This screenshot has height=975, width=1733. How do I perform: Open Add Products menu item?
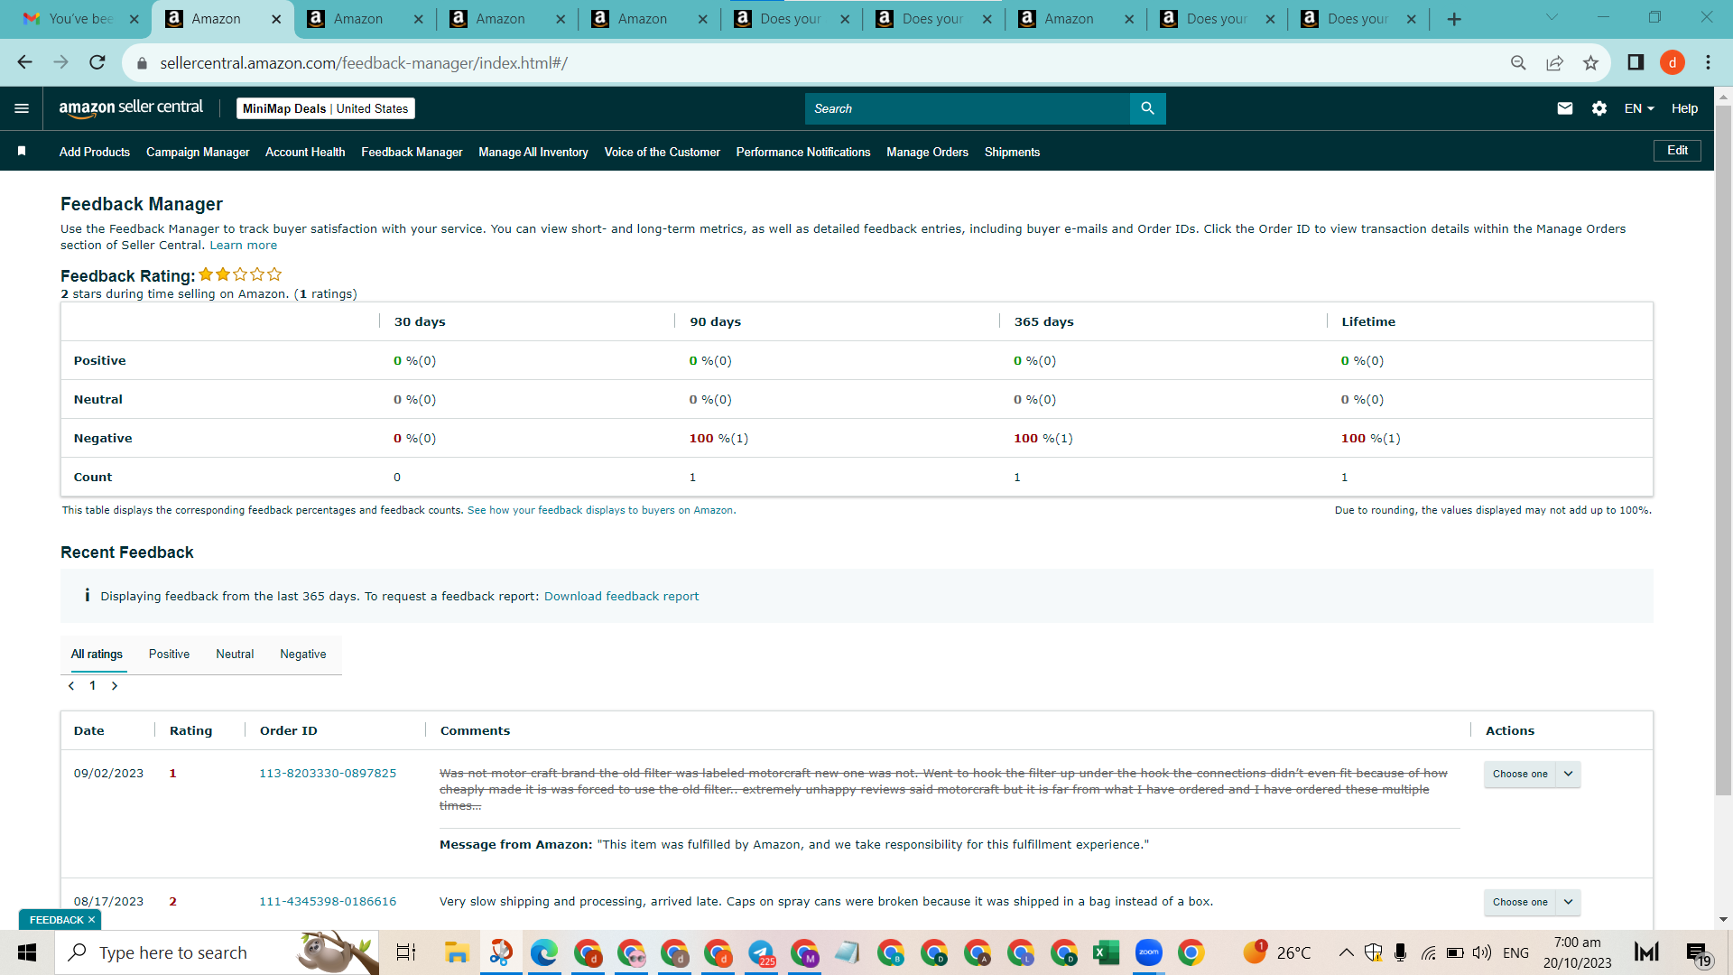pos(95,152)
